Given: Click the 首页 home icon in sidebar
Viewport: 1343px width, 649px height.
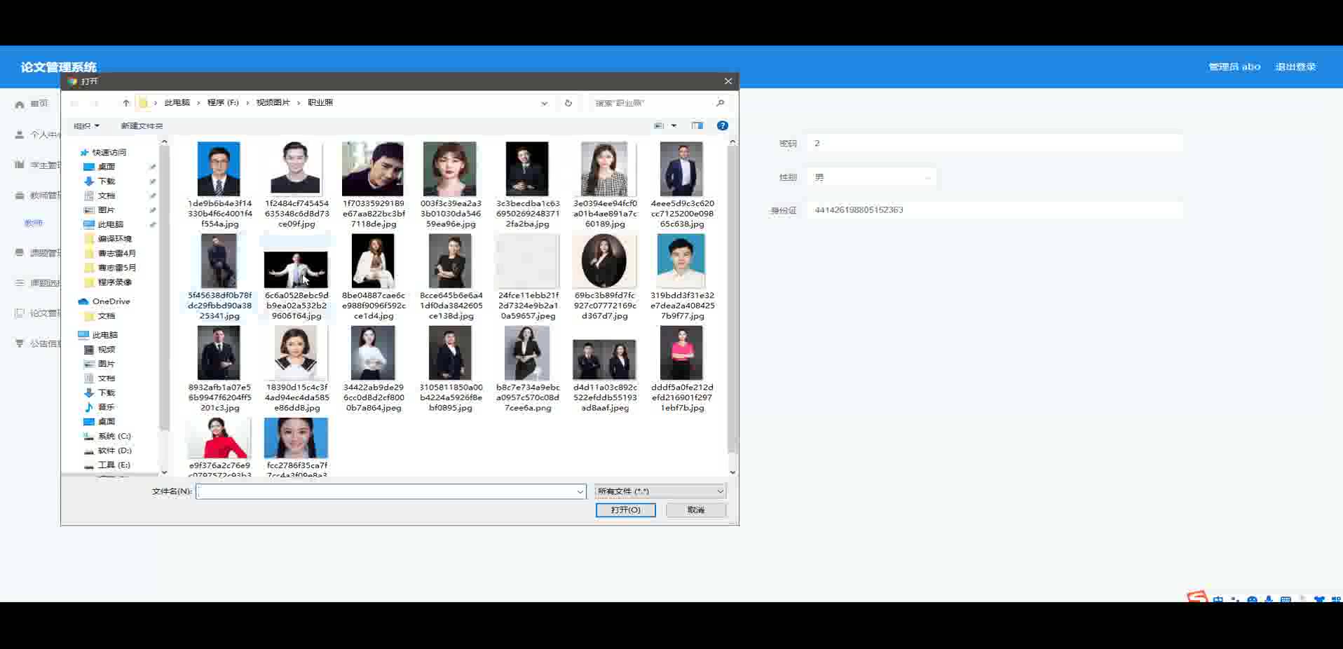Looking at the screenshot, I should (x=20, y=104).
